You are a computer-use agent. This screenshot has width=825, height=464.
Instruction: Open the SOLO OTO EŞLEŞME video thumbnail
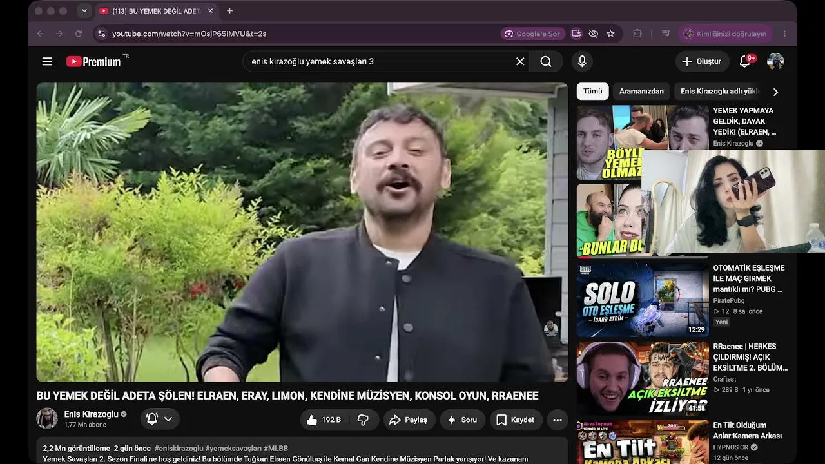tap(643, 299)
